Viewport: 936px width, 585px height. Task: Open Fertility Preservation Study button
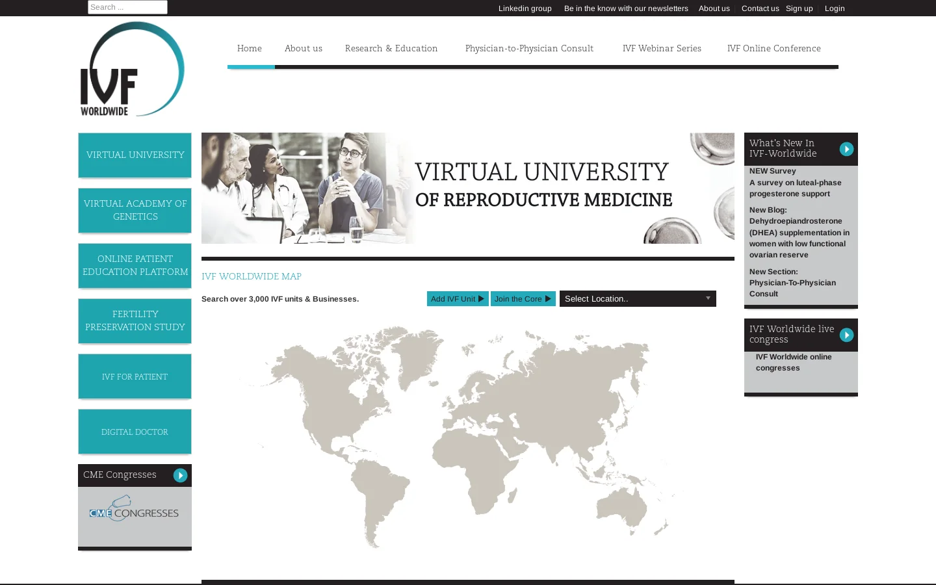tap(135, 320)
